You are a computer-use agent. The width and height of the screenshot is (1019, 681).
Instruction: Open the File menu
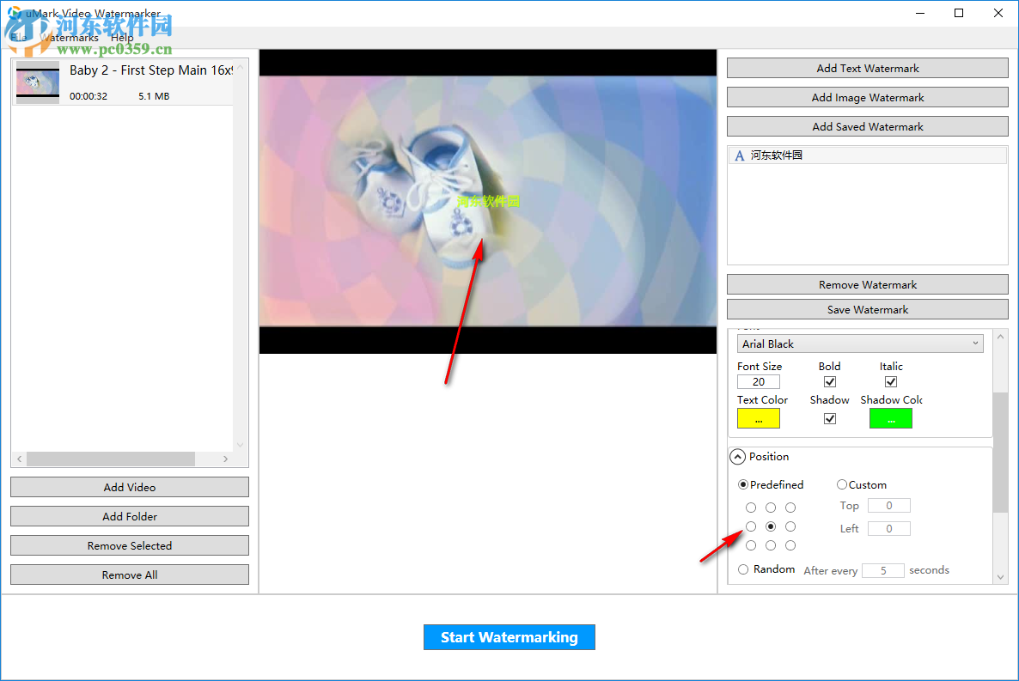[x=19, y=38]
